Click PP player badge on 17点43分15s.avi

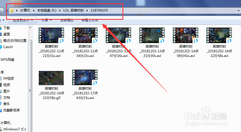95,83
